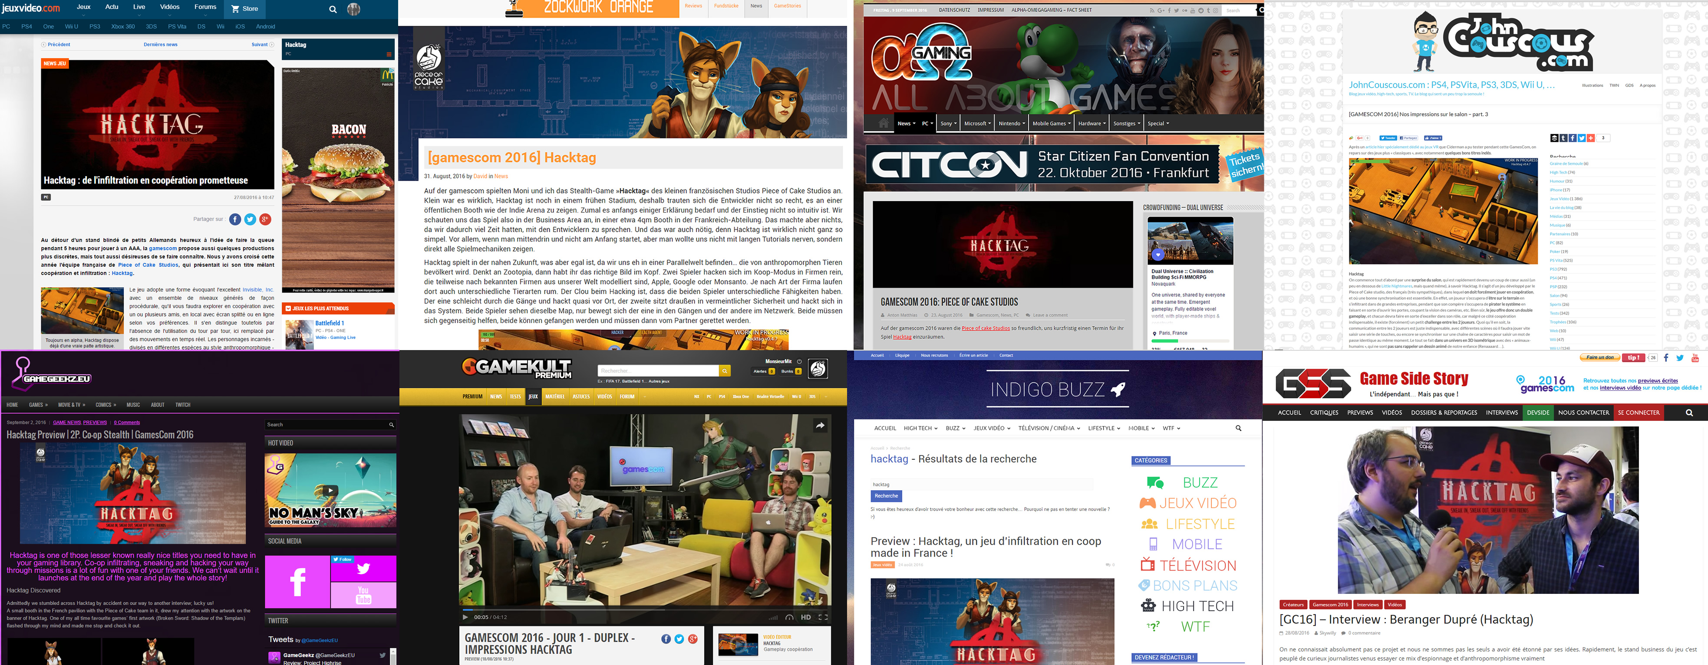The height and width of the screenshot is (665, 1708).
Task: Click the Gamekult video share arrow icon
Action: (x=820, y=426)
